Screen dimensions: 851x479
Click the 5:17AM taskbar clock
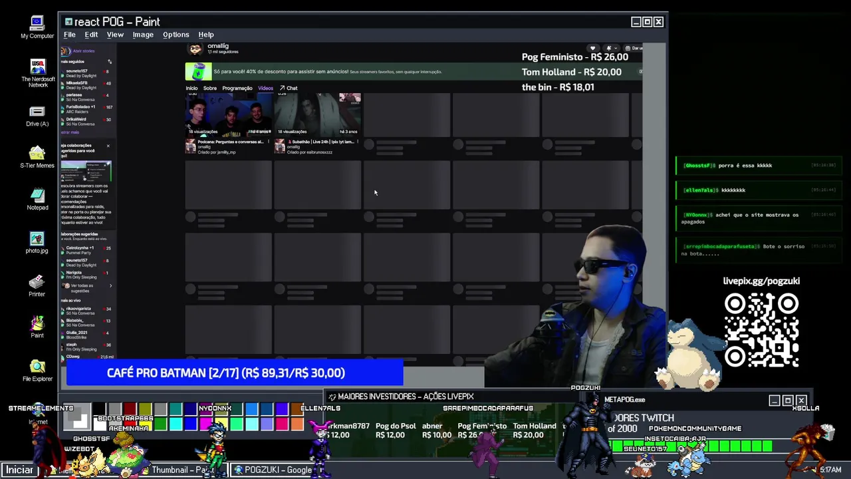830,470
